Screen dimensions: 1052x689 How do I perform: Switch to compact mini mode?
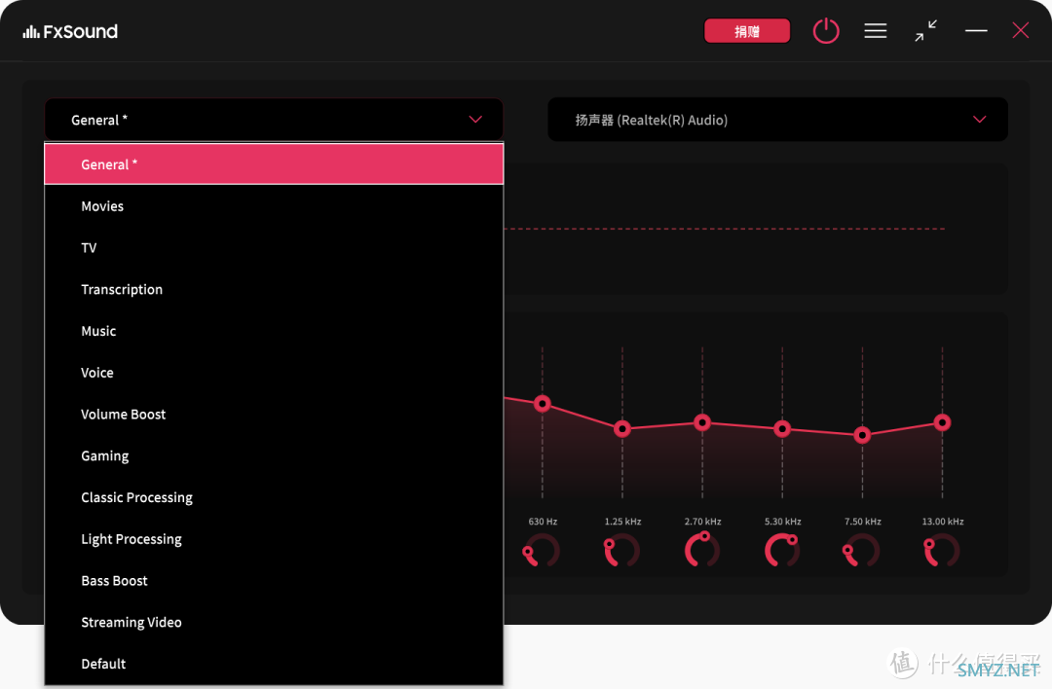coord(926,31)
